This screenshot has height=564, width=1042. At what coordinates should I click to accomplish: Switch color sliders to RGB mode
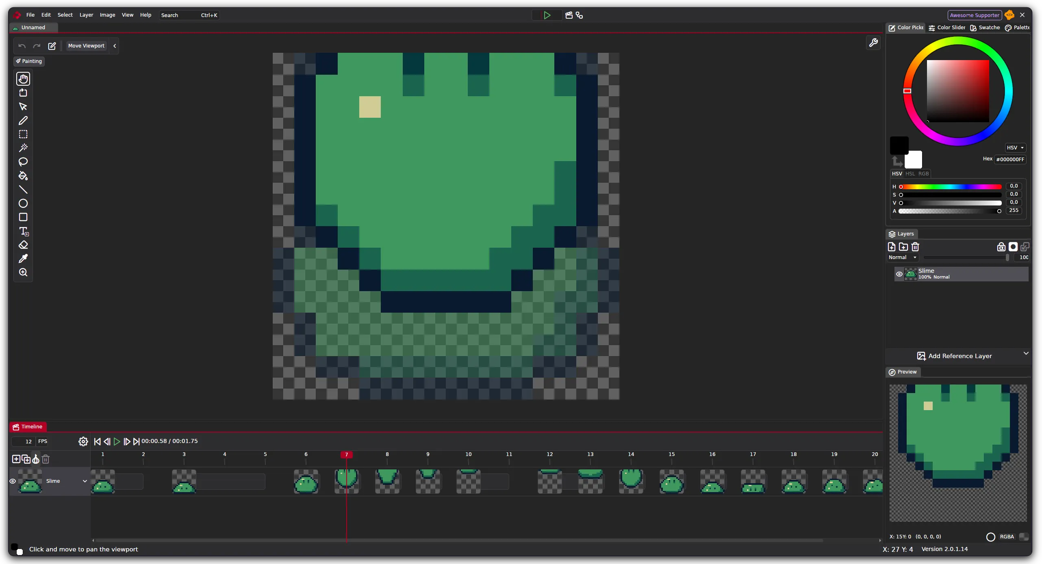coord(923,174)
